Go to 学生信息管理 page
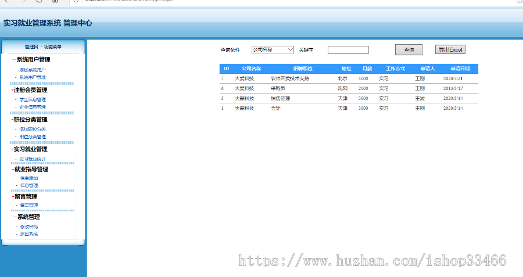 pyautogui.click(x=33, y=100)
